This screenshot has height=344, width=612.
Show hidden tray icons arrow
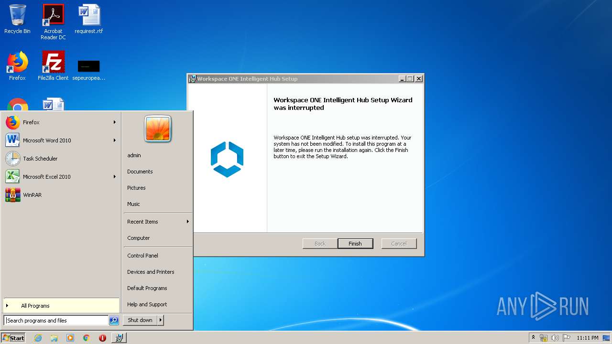point(533,338)
